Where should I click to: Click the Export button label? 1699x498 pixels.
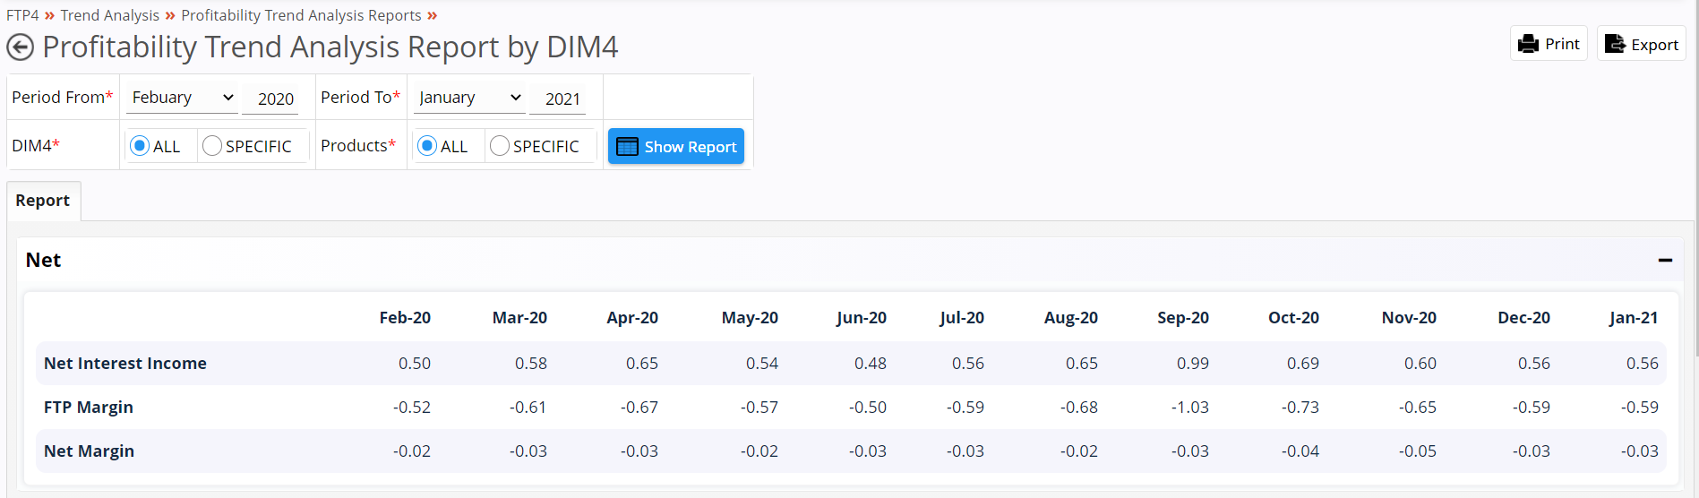1654,45
